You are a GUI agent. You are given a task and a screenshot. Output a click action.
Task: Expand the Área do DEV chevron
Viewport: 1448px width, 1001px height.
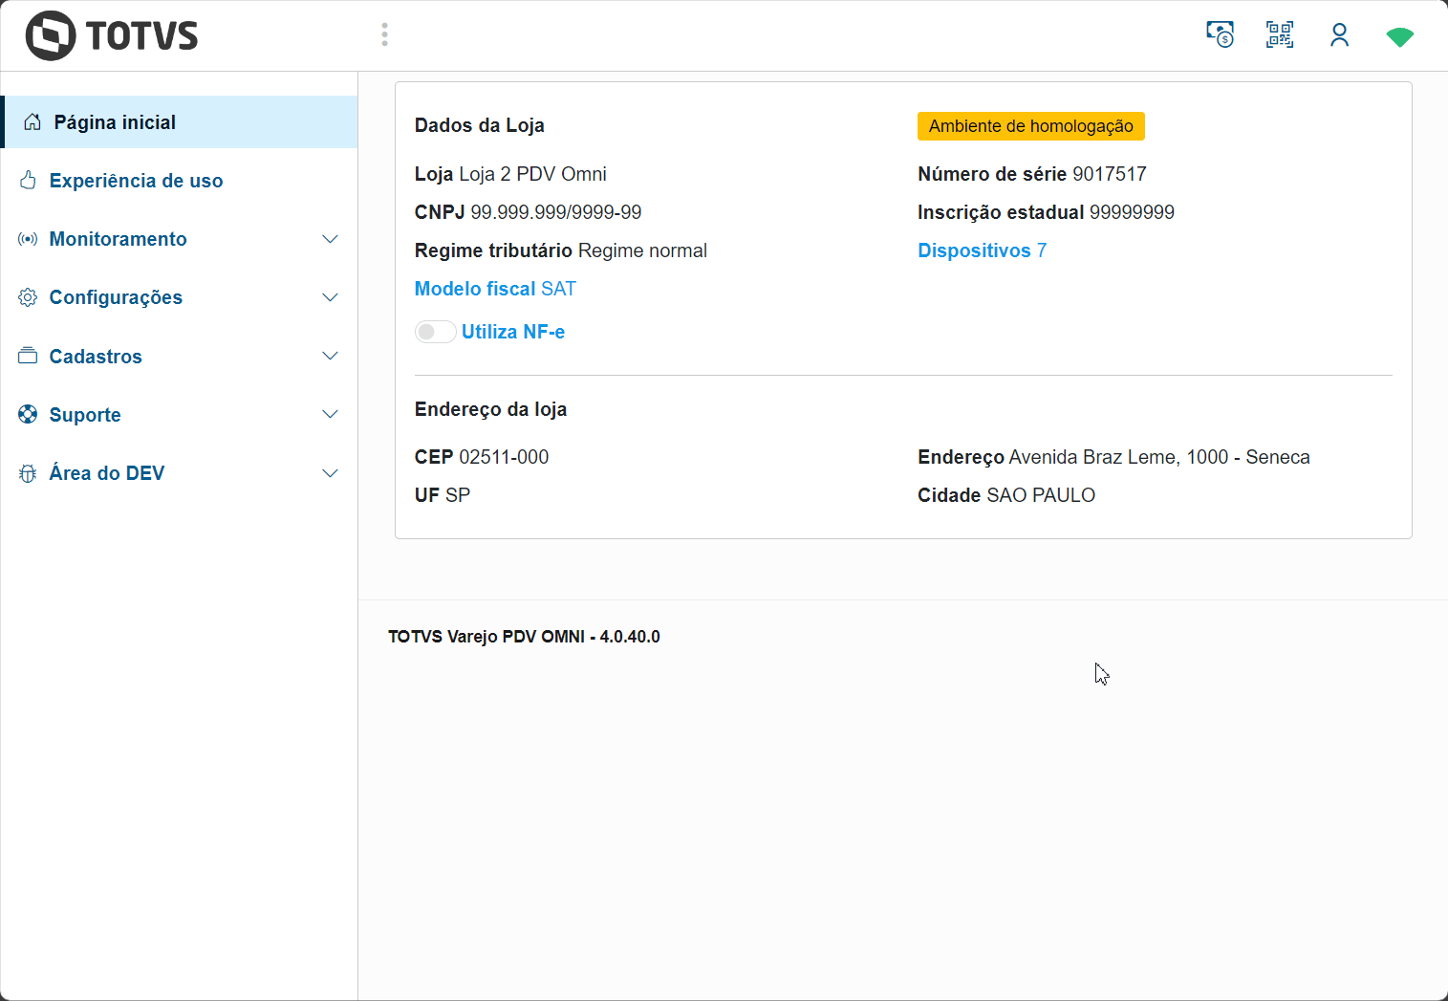tap(330, 473)
